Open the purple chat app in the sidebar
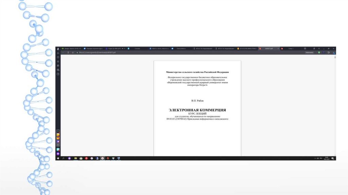Image resolution: width=348 pixels, height=195 pixels. click(58, 142)
